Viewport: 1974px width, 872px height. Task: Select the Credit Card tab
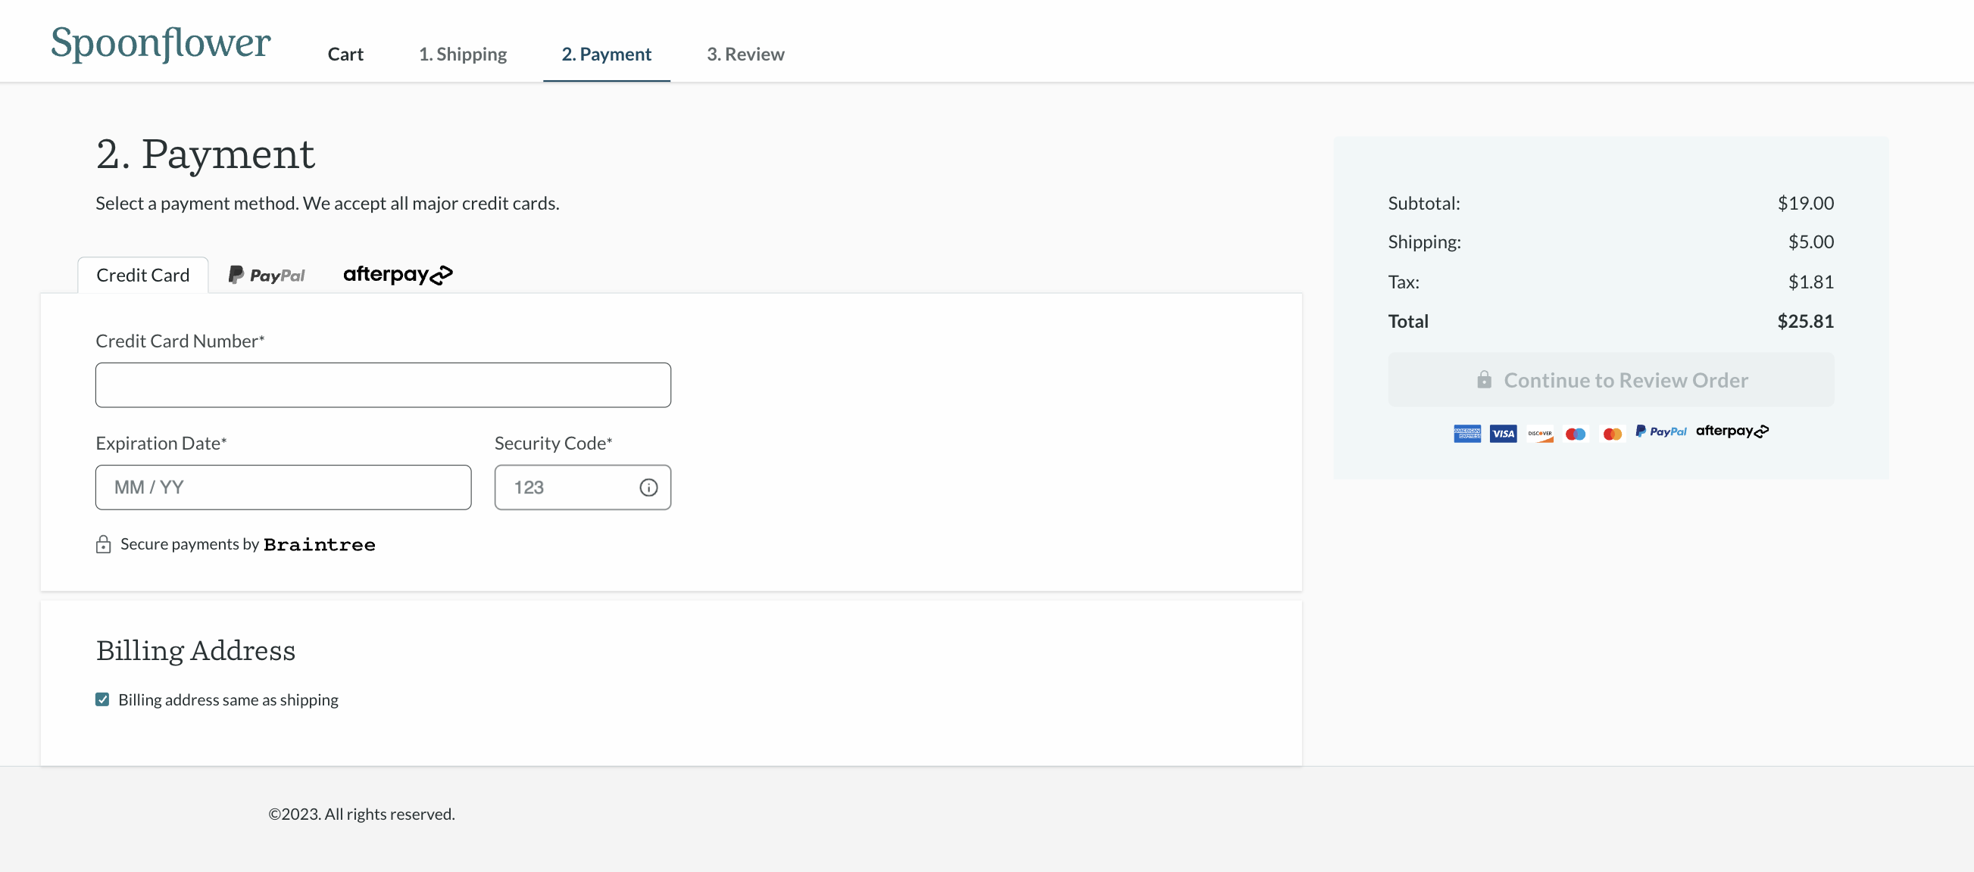pos(142,274)
